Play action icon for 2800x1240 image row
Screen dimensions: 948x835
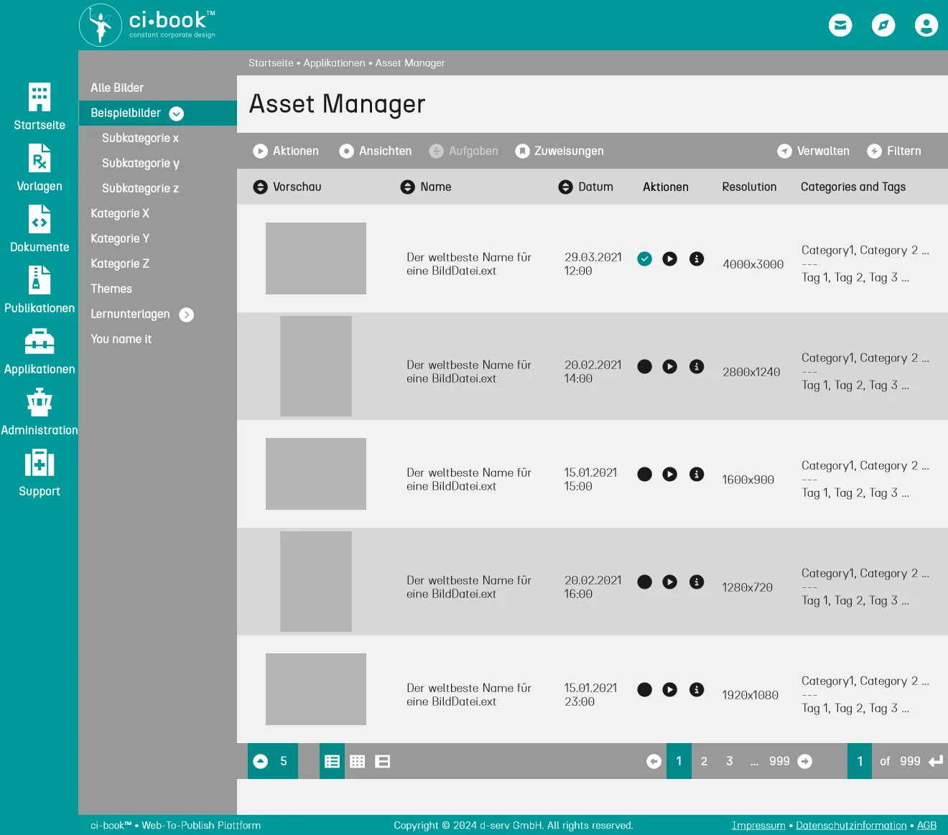tap(669, 366)
